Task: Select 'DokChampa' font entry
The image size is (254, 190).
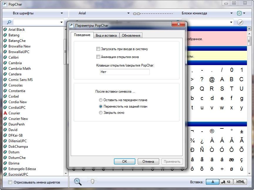Action: pyautogui.click(x=18, y=146)
